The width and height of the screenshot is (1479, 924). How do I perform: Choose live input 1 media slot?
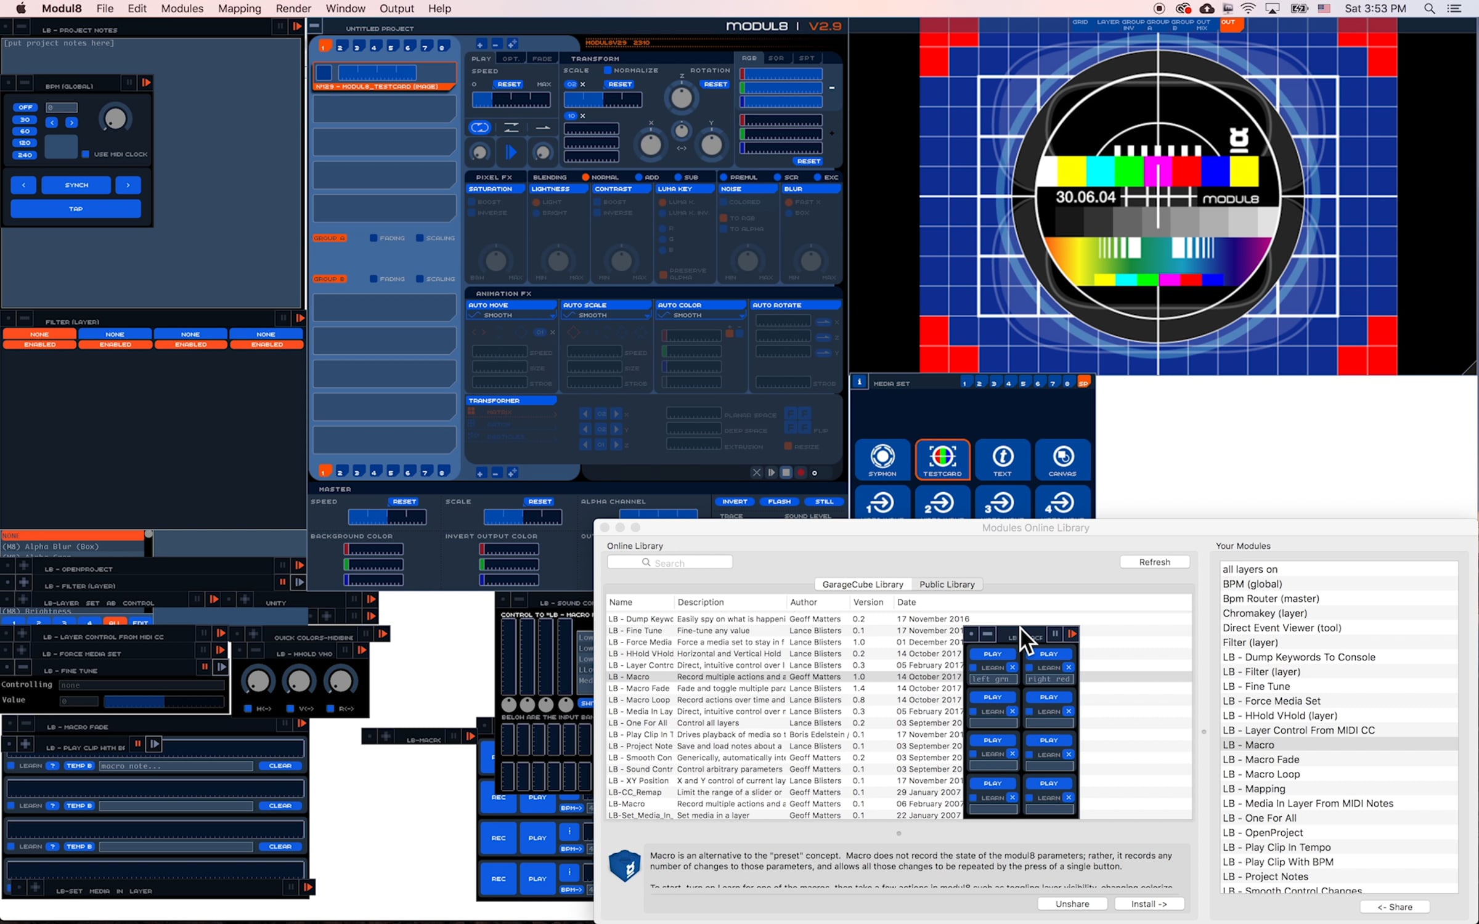882,503
